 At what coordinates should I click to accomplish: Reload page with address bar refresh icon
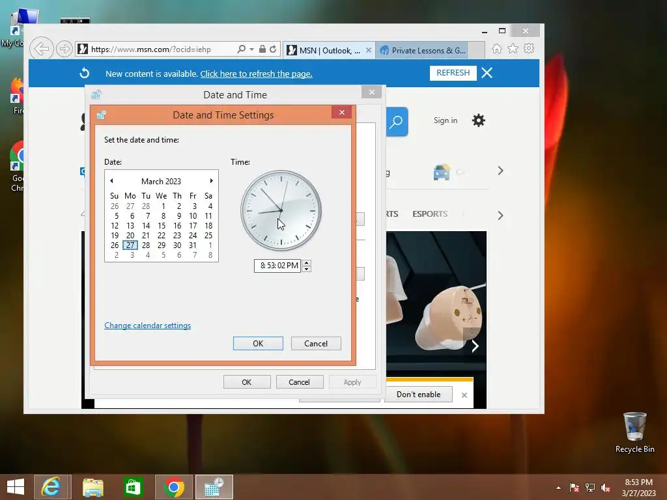click(273, 49)
